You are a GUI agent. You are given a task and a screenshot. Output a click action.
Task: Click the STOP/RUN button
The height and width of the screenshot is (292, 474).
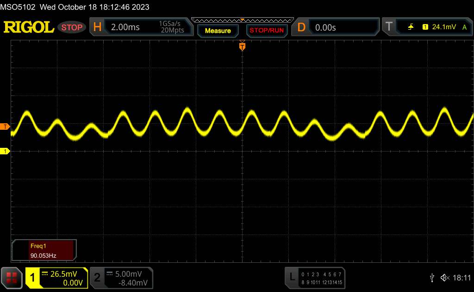coord(267,31)
